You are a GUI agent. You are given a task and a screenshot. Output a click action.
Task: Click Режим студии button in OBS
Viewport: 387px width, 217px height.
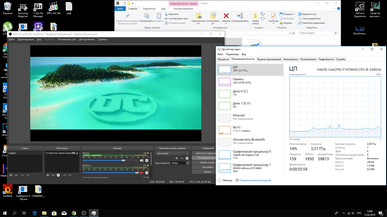click(x=204, y=162)
